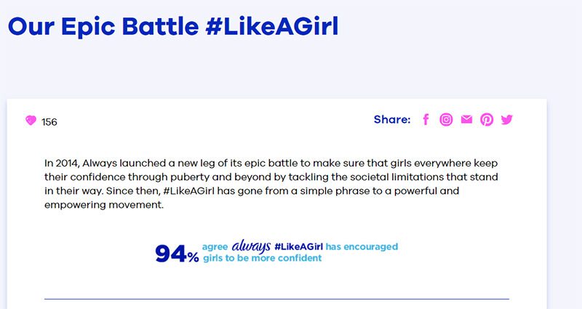The image size is (582, 309).
Task: Click the "Our Epic Battle #LikeAGirl" heading
Action: pos(173,26)
